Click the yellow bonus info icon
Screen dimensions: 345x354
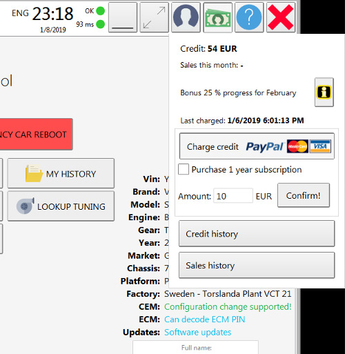click(x=324, y=92)
